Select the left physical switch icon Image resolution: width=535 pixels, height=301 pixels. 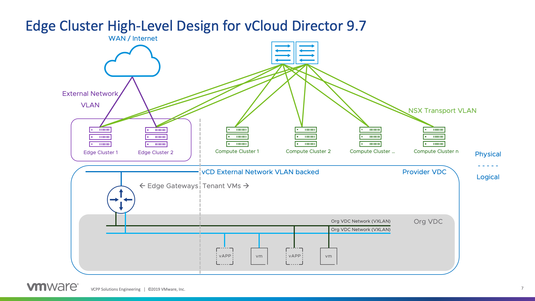click(x=283, y=53)
